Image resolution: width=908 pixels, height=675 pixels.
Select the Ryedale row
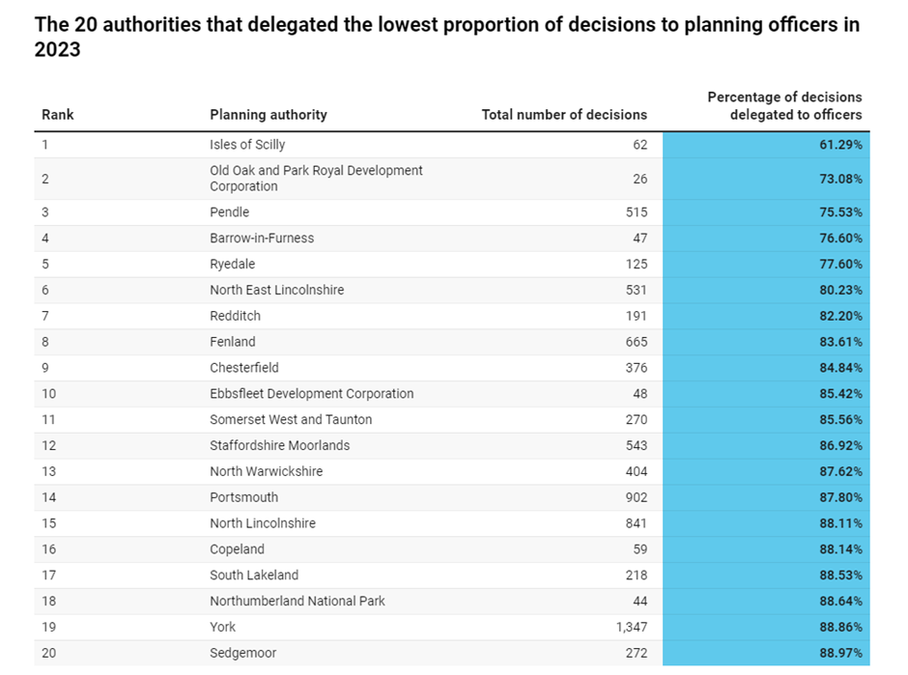(x=233, y=264)
